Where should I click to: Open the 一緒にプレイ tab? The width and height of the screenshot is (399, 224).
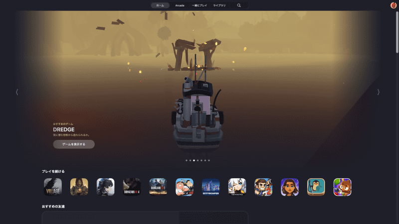coord(199,5)
